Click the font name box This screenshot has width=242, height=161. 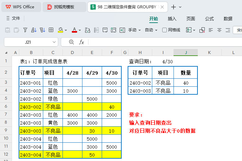238,30
